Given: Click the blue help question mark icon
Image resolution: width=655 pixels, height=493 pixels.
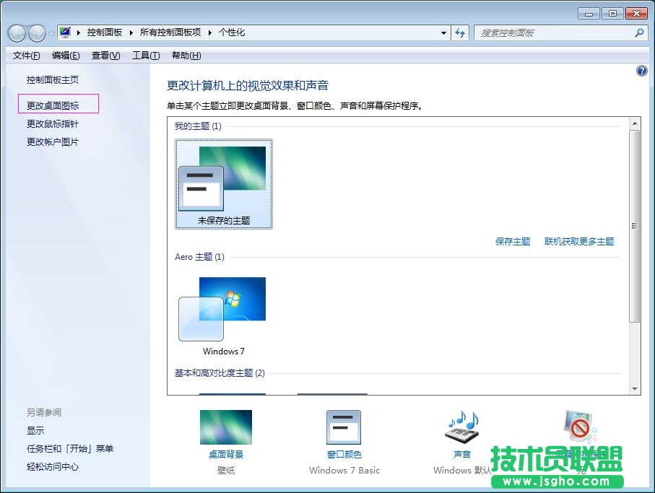Looking at the screenshot, I should coord(641,70).
